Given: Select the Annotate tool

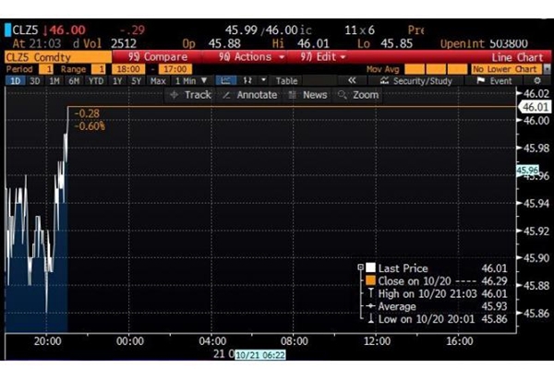Looking at the screenshot, I should click(x=250, y=95).
